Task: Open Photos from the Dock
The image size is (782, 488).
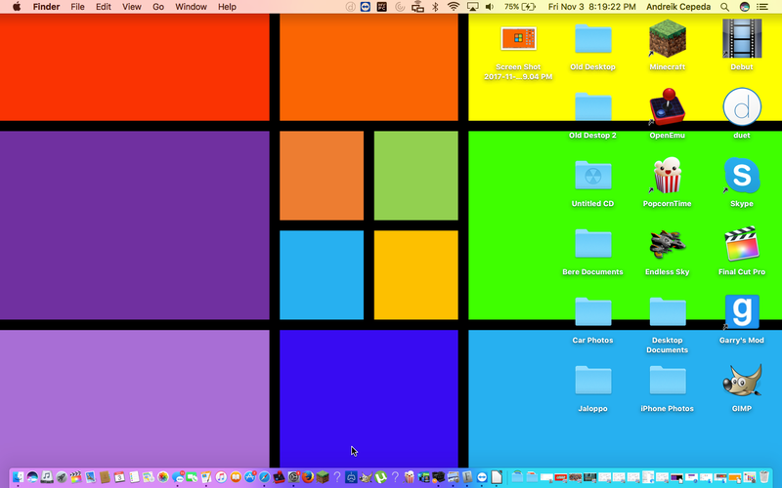Action: [x=163, y=477]
